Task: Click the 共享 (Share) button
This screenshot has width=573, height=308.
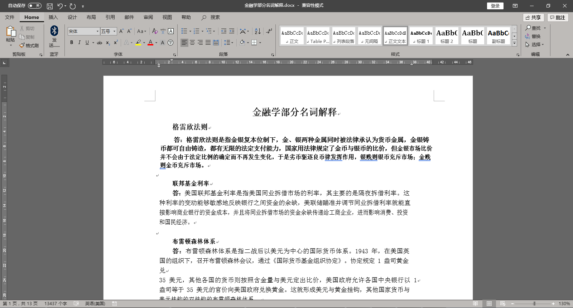Action: [x=534, y=18]
